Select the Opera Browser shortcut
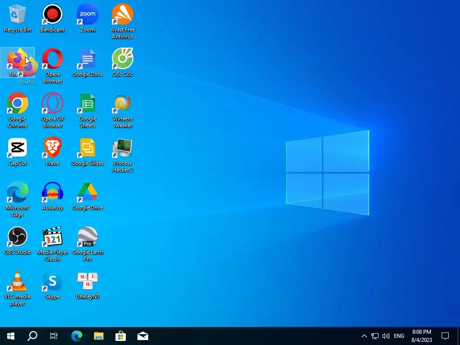The height and width of the screenshot is (345, 460). tap(52, 66)
